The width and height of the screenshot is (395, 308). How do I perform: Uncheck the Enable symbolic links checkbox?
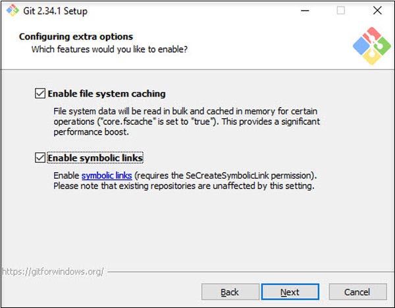[x=40, y=158]
